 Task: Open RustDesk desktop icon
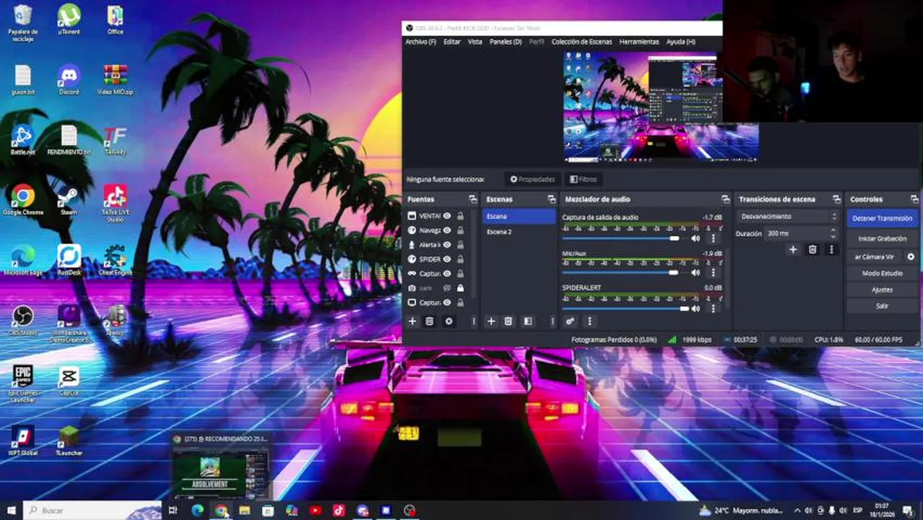click(69, 260)
